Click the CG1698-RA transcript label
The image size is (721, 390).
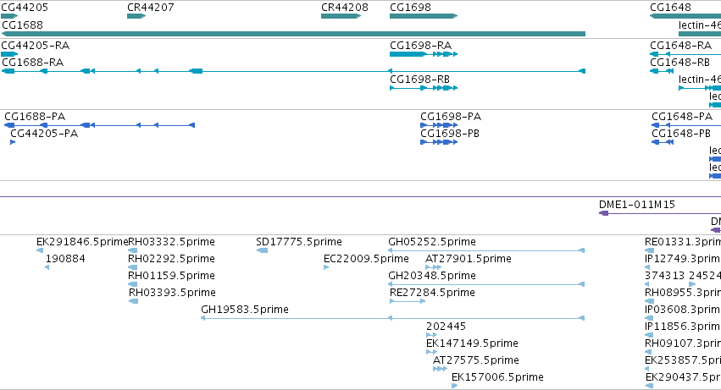[x=421, y=46]
